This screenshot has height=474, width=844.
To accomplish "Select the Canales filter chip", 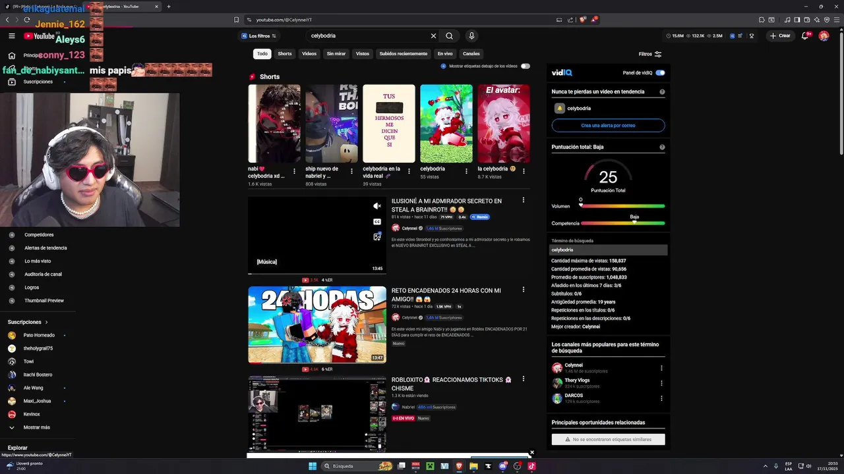I will 471,53.
